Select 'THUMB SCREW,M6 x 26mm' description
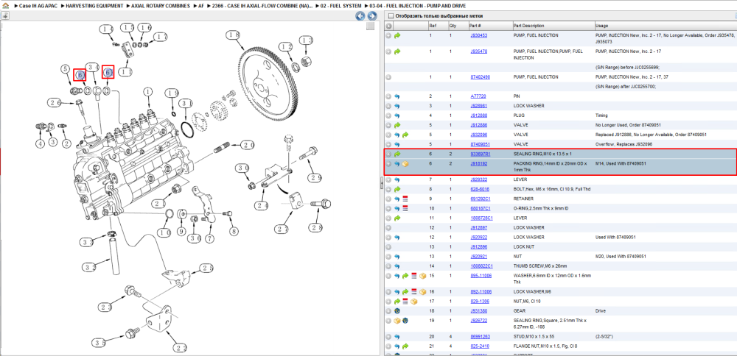The image size is (737, 356). 540,266
